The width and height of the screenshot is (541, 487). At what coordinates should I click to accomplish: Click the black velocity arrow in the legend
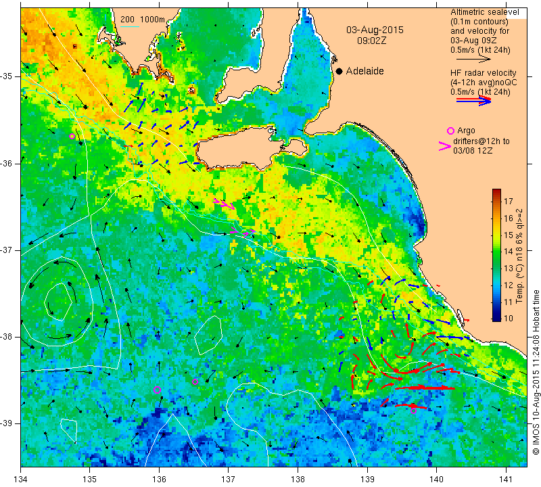coord(473,60)
